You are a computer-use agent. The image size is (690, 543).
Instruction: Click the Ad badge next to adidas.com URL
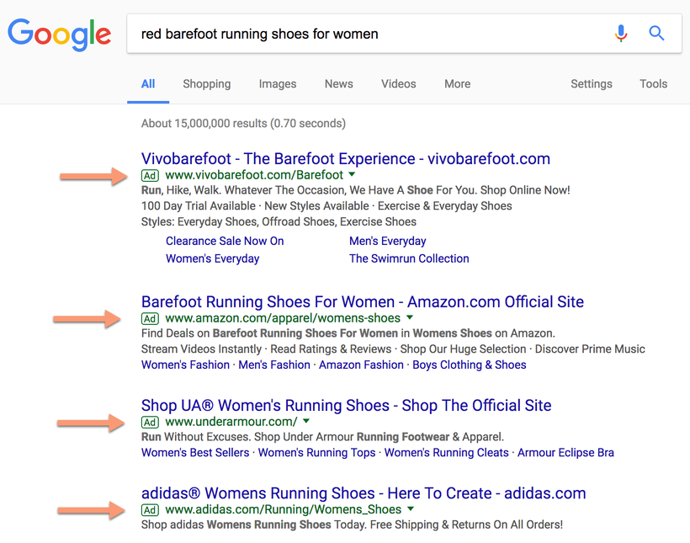tap(150, 510)
